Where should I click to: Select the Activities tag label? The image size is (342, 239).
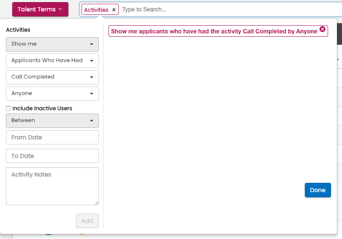pos(96,10)
